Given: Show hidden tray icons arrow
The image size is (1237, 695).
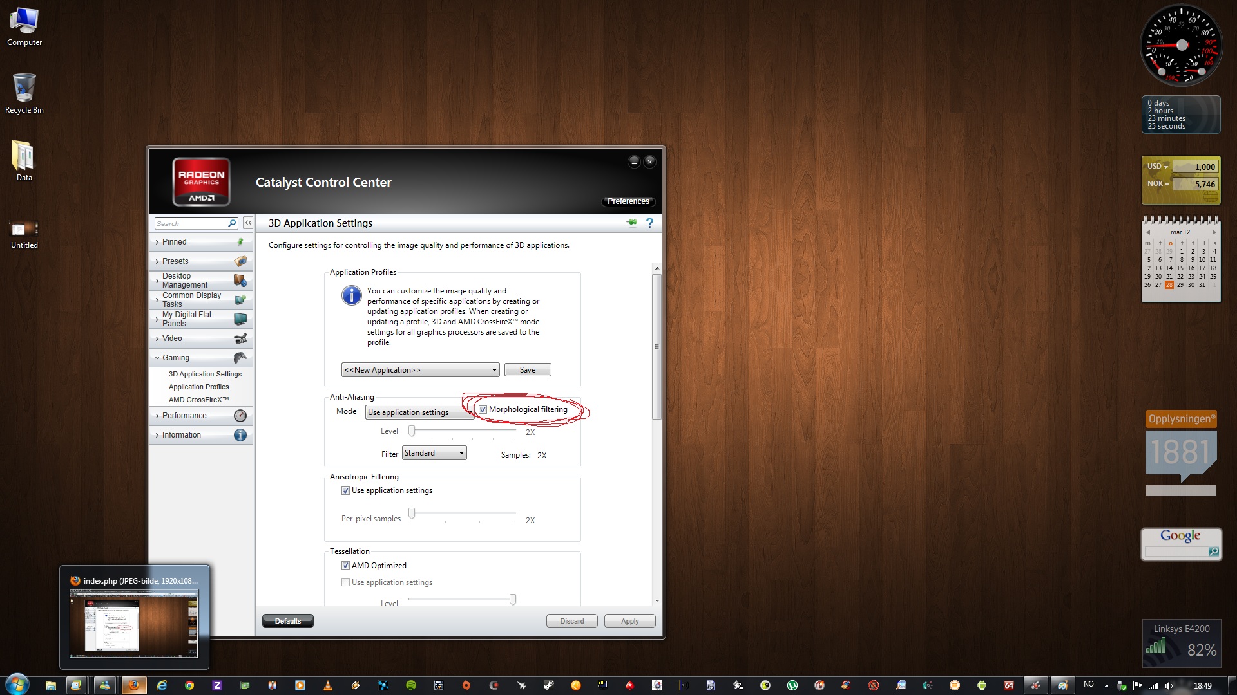Looking at the screenshot, I should (x=1106, y=686).
